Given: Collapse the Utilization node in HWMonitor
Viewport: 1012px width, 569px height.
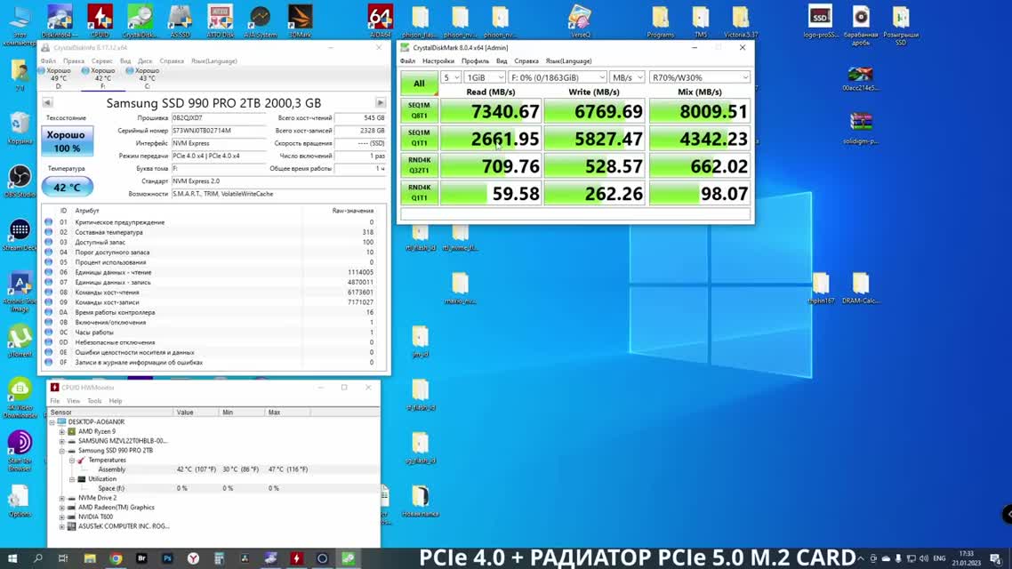Looking at the screenshot, I should point(72,478).
